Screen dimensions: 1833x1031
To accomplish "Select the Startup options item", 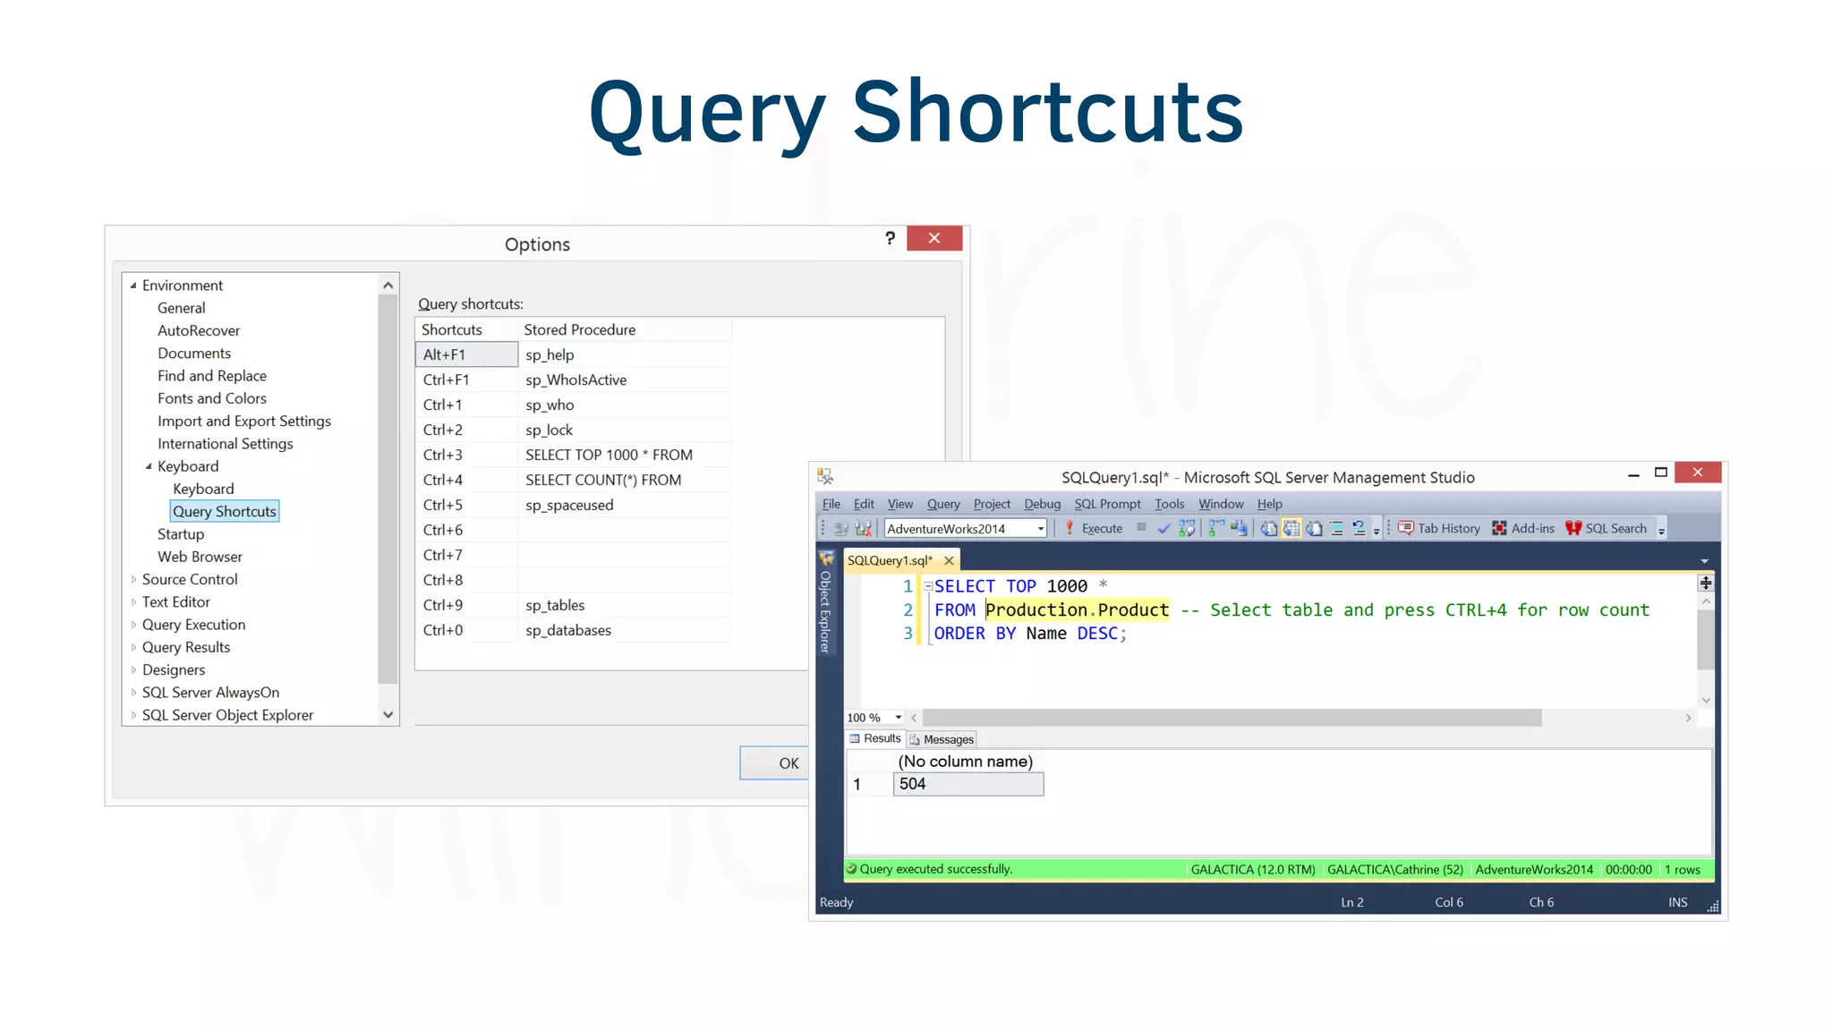I will (x=181, y=534).
